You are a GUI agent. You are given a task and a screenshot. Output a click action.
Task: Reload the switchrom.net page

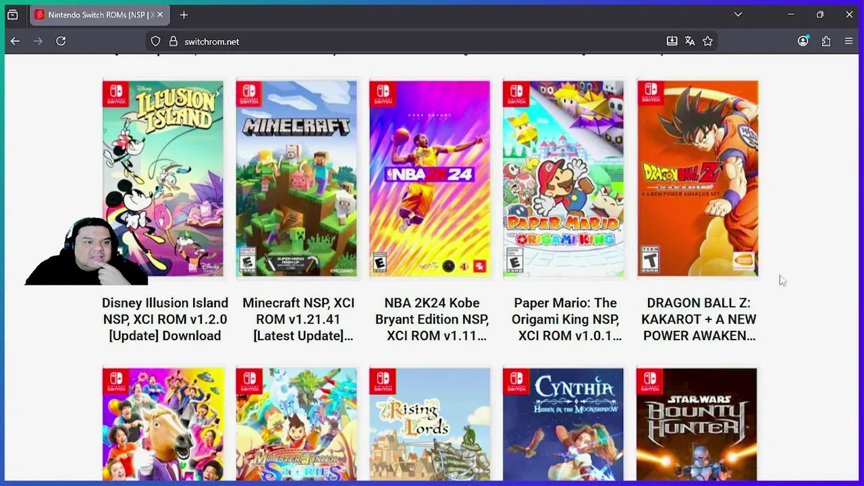click(61, 41)
